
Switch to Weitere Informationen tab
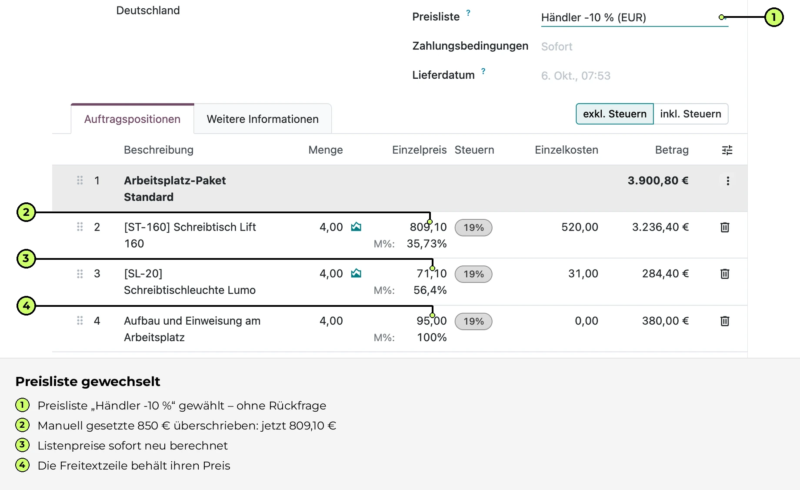263,119
